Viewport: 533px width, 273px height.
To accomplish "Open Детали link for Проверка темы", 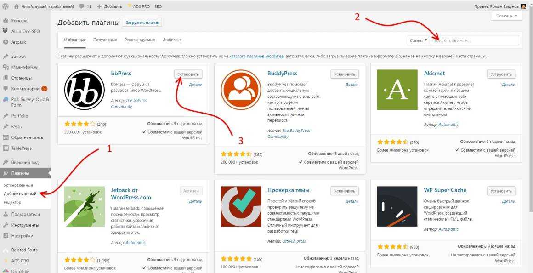I will click(x=352, y=201).
